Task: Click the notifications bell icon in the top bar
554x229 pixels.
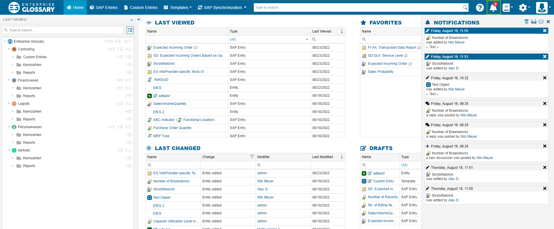Action: 493,7
